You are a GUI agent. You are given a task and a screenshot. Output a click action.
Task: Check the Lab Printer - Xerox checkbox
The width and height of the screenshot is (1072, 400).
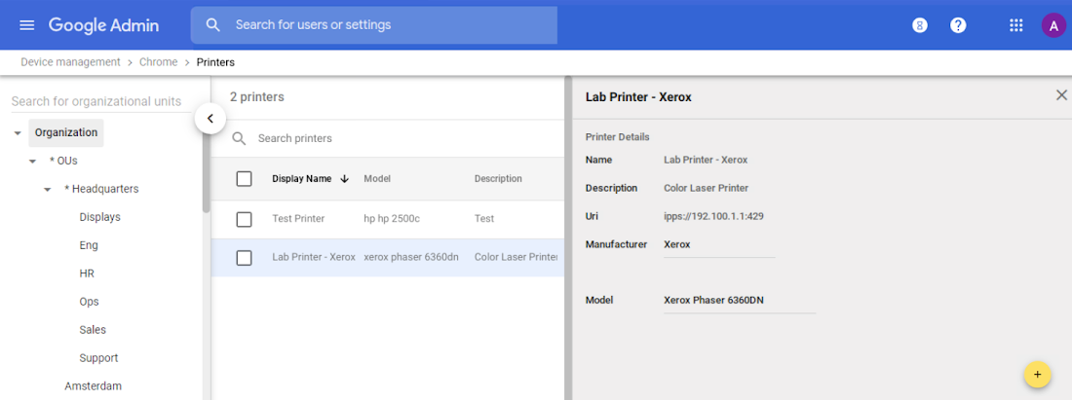(x=244, y=258)
